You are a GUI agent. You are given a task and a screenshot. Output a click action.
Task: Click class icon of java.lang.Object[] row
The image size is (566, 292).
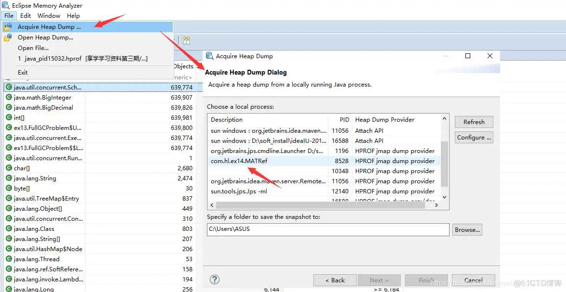9,208
